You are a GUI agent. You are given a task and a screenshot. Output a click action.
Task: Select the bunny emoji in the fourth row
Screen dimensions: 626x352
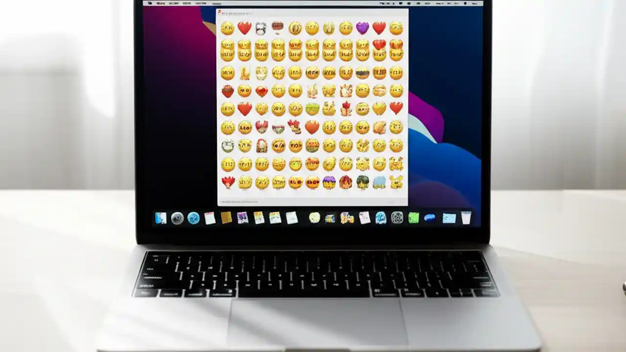click(313, 91)
